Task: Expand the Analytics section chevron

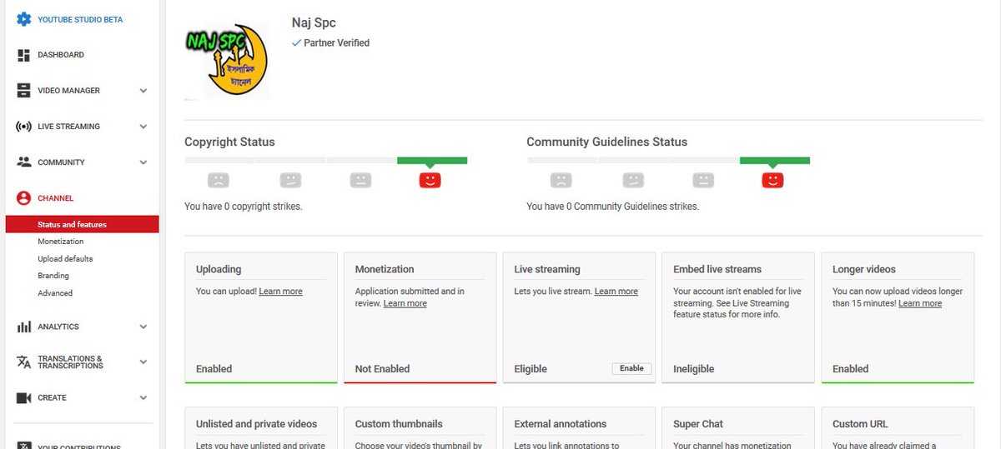Action: pyautogui.click(x=143, y=327)
